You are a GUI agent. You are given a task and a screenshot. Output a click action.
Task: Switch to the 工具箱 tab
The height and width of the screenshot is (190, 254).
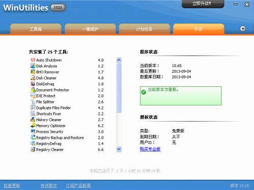point(36,29)
